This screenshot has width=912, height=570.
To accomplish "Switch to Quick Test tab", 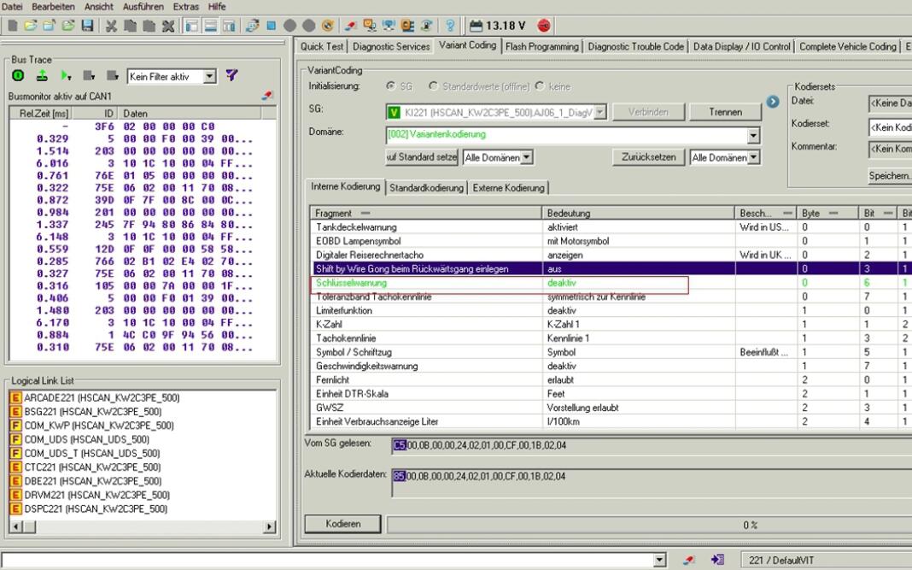I will click(x=322, y=46).
